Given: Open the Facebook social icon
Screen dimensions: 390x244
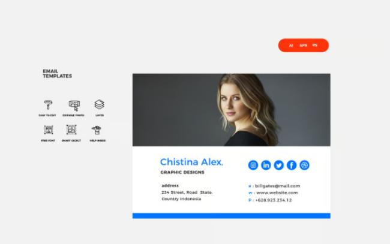Looking at the screenshot, I should point(292,165).
